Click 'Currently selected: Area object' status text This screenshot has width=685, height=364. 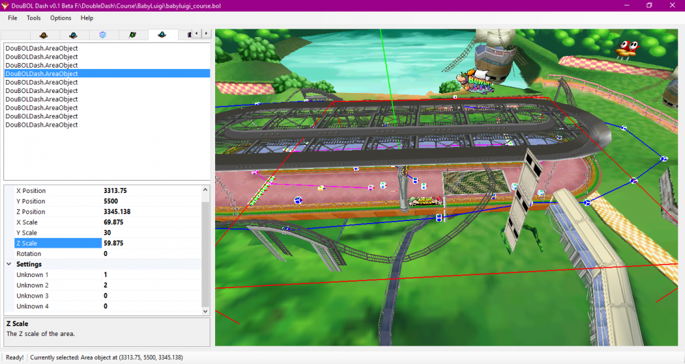pos(107,357)
